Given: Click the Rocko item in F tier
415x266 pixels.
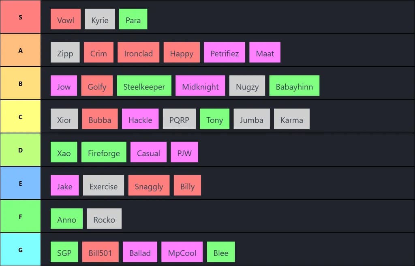Looking at the screenshot, I should point(104,219).
